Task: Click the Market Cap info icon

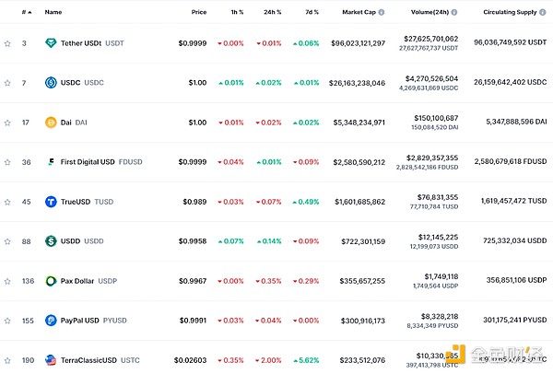Action: (x=381, y=13)
